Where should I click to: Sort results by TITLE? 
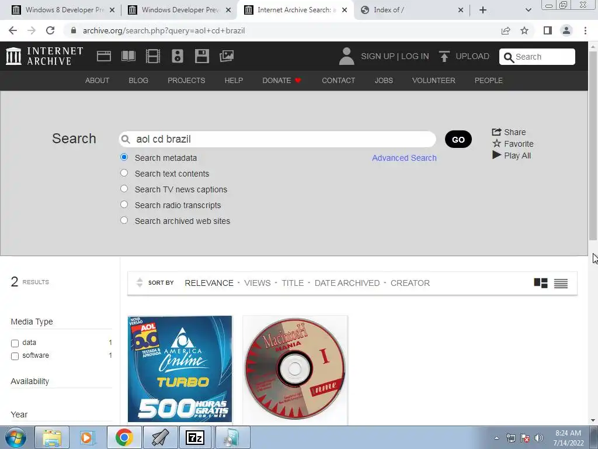click(293, 283)
